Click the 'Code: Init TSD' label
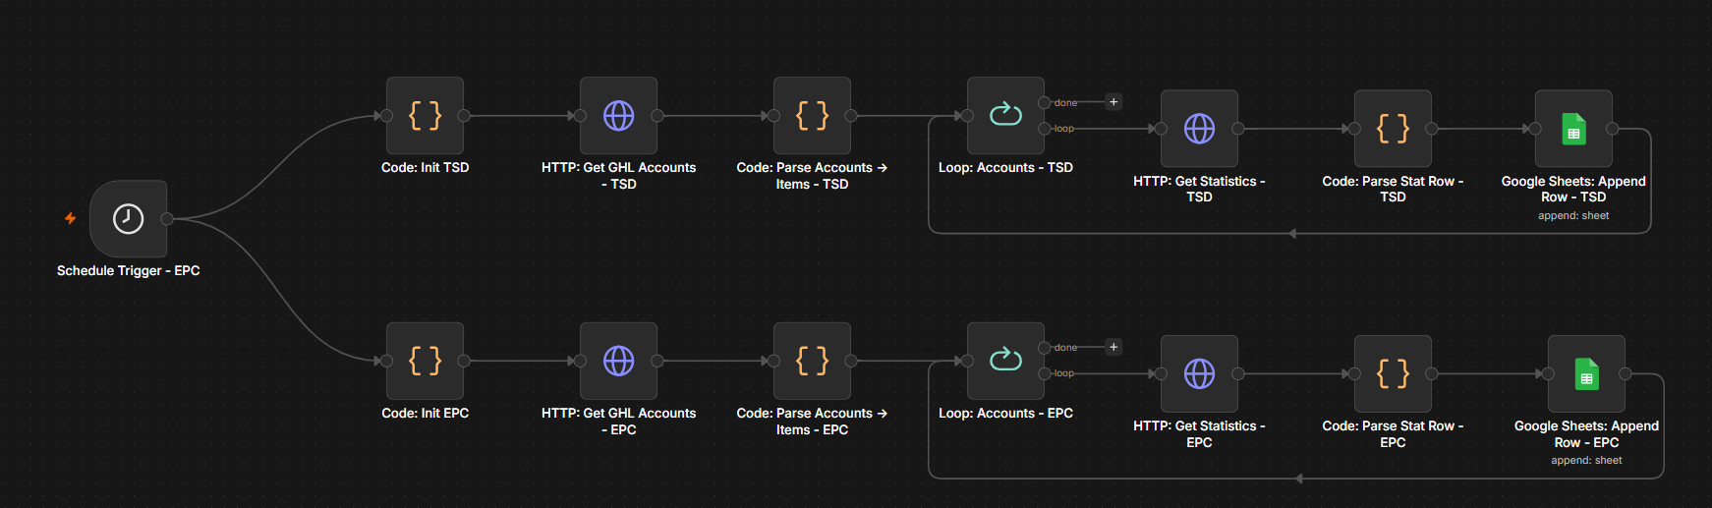 click(425, 168)
